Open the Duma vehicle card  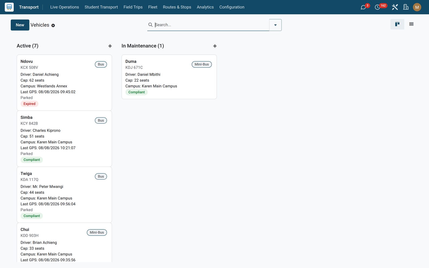(x=169, y=77)
